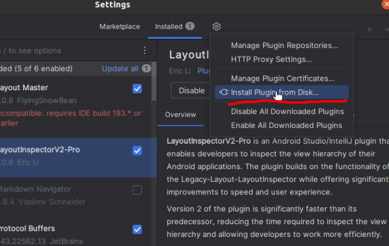Select the Markdown Navigator plugin row
389x246 pixels.
click(76, 196)
